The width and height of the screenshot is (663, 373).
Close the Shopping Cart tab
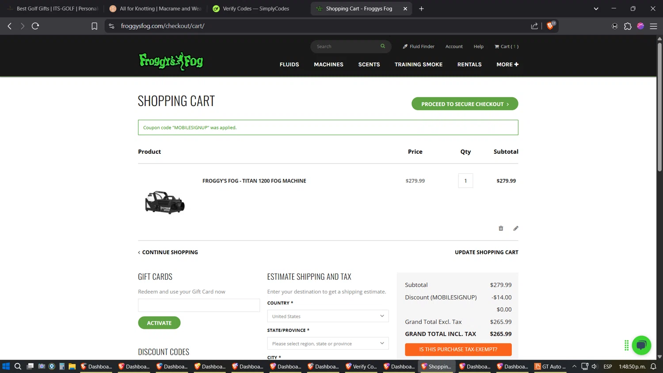(405, 8)
